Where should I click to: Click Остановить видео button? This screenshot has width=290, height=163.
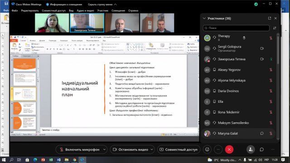click(x=130, y=149)
